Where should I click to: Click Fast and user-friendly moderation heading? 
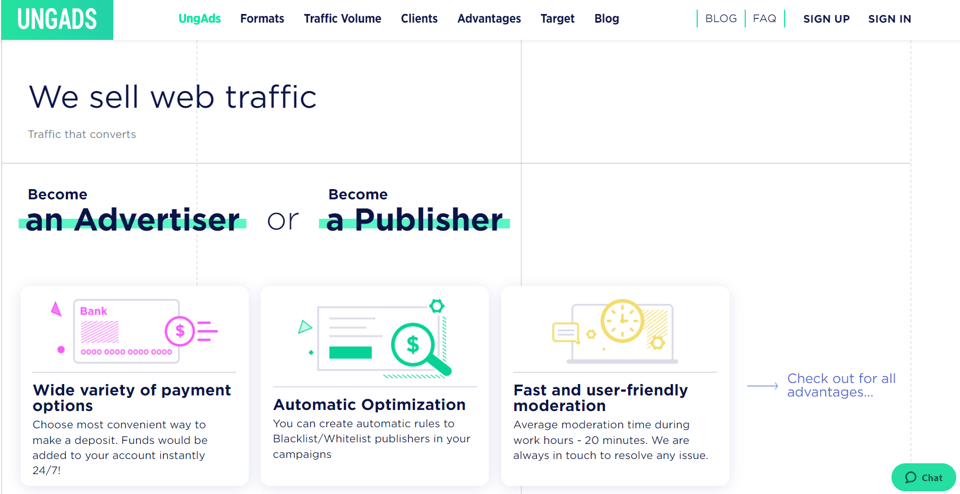click(601, 398)
